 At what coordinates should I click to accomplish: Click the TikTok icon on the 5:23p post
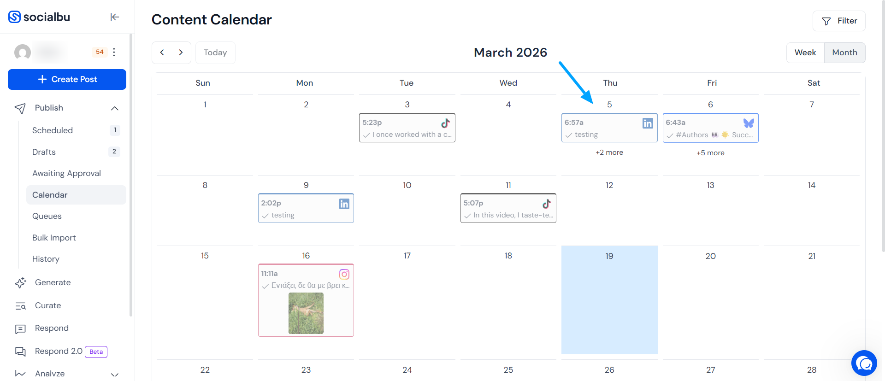(445, 123)
